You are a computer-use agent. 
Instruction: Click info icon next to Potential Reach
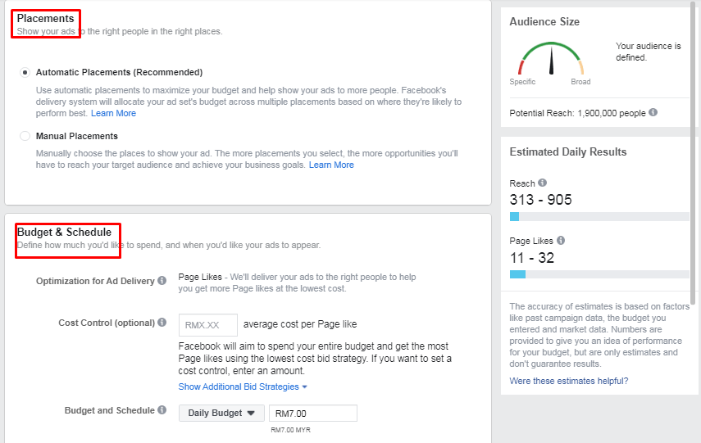(x=653, y=112)
